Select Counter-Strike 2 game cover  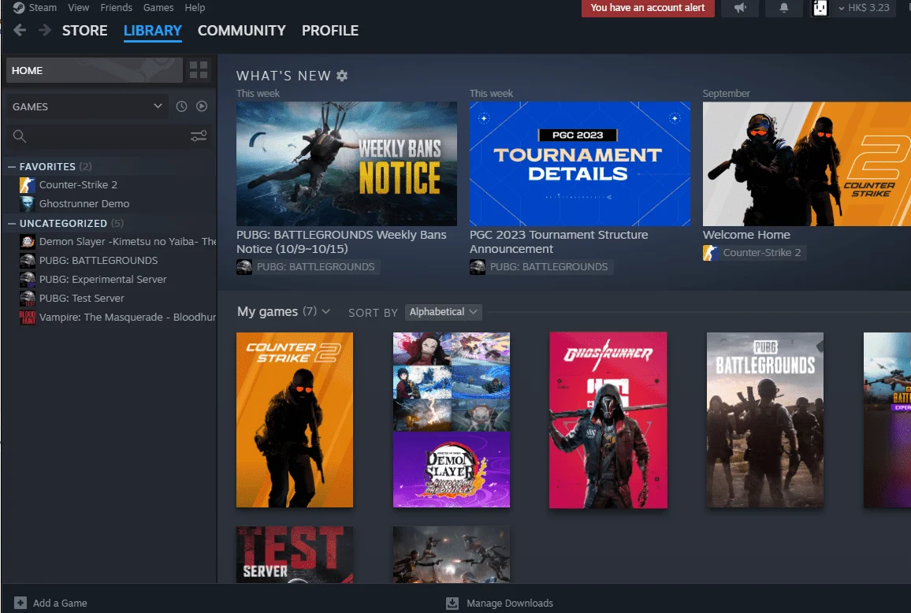[295, 420]
